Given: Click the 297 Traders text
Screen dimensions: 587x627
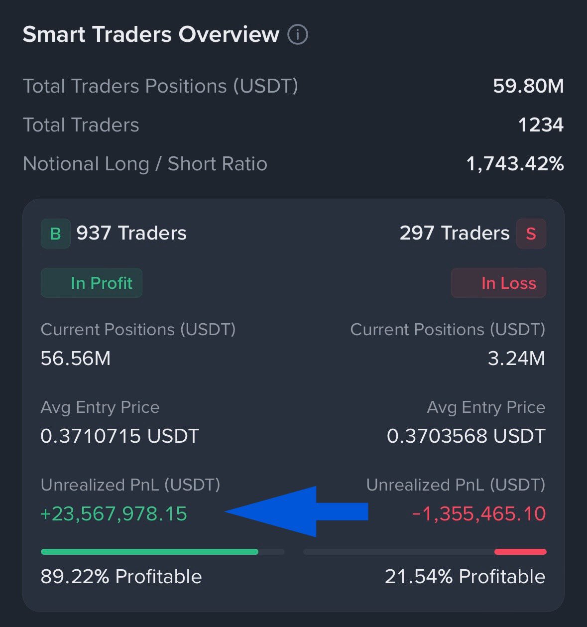Looking at the screenshot, I should point(455,233).
